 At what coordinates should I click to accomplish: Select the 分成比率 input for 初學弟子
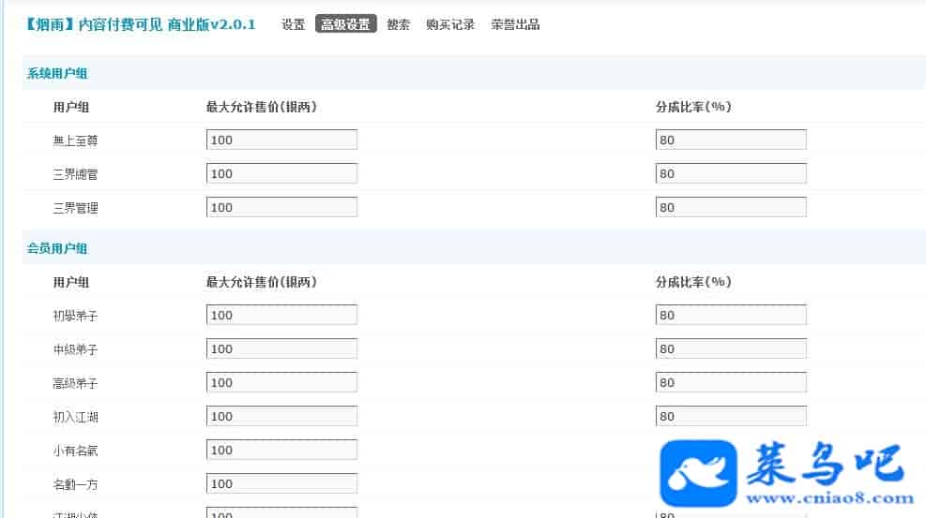click(x=731, y=316)
